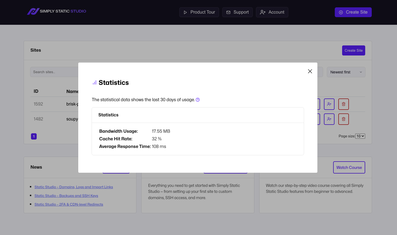The width and height of the screenshot is (397, 235).
Task: Click the delete trash icon for site 1482
Action: 343,119
